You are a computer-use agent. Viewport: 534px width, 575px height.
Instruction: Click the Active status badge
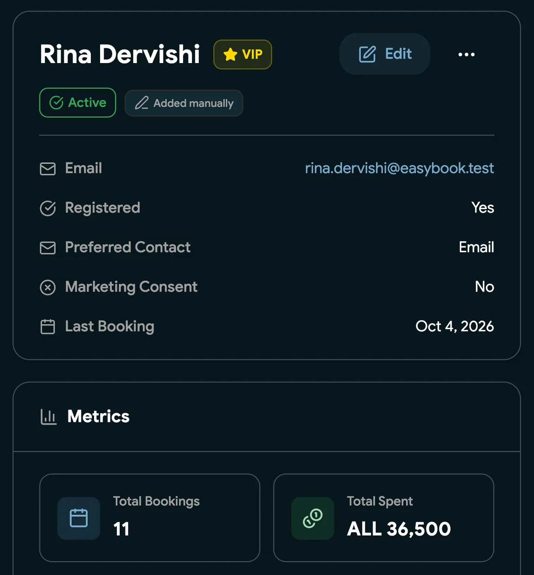point(77,102)
